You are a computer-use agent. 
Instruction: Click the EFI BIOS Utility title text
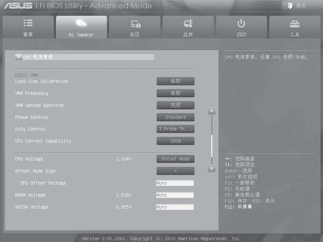94,6
